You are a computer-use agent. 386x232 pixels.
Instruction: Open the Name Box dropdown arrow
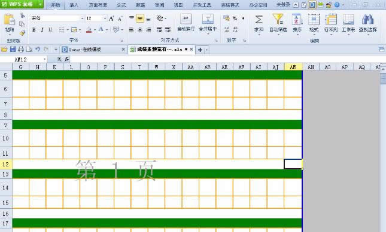[x=44, y=60]
